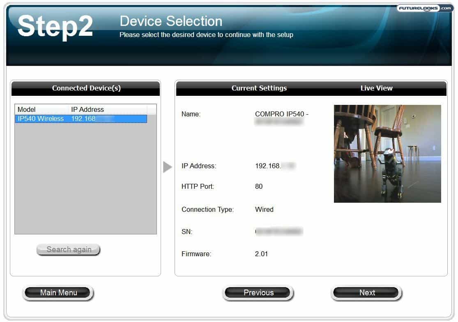Click the Previous button

[258, 293]
